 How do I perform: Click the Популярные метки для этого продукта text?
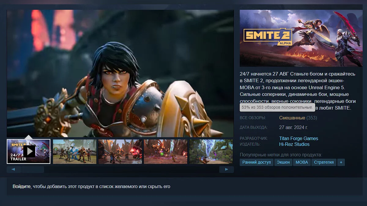(x=281, y=155)
